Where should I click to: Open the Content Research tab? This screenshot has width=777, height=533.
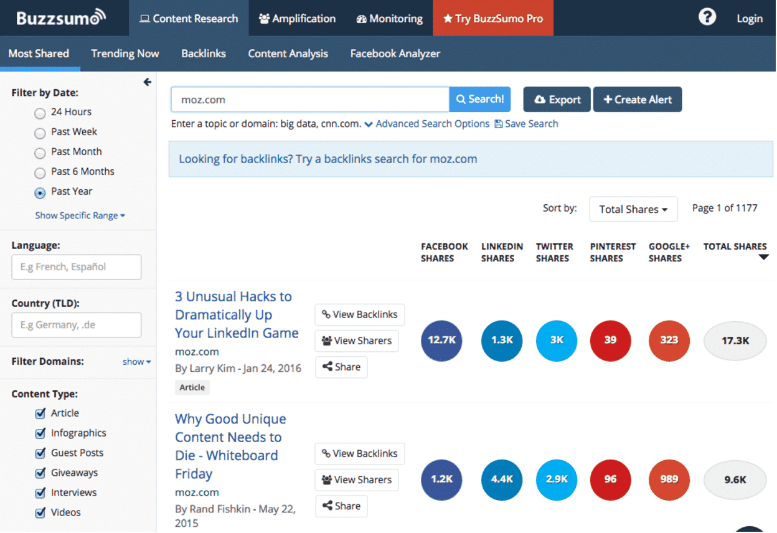tap(189, 18)
